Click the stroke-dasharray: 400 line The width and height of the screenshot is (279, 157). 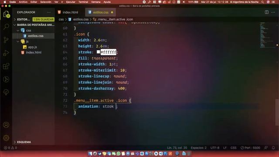(102, 88)
